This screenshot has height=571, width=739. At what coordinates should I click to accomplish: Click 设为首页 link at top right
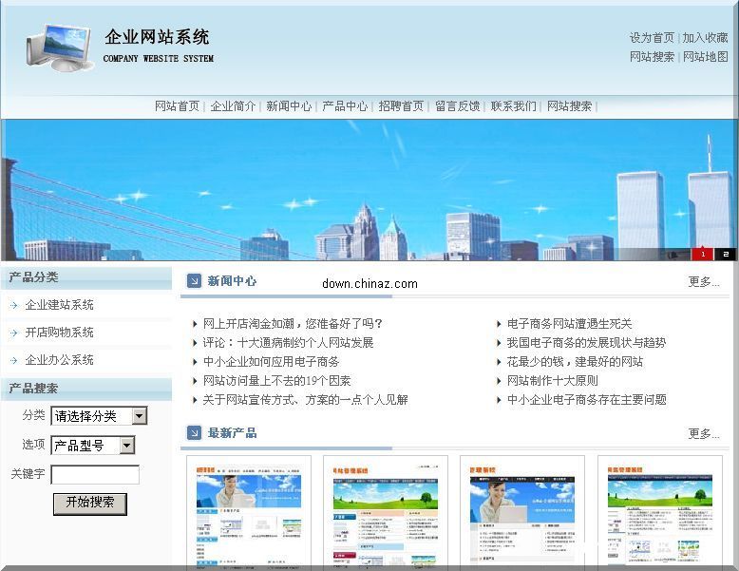[x=652, y=38]
